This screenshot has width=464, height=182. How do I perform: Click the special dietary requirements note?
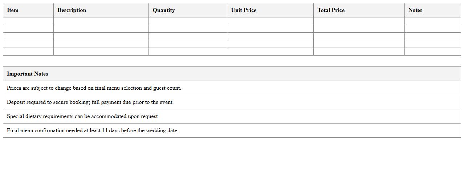[83, 116]
